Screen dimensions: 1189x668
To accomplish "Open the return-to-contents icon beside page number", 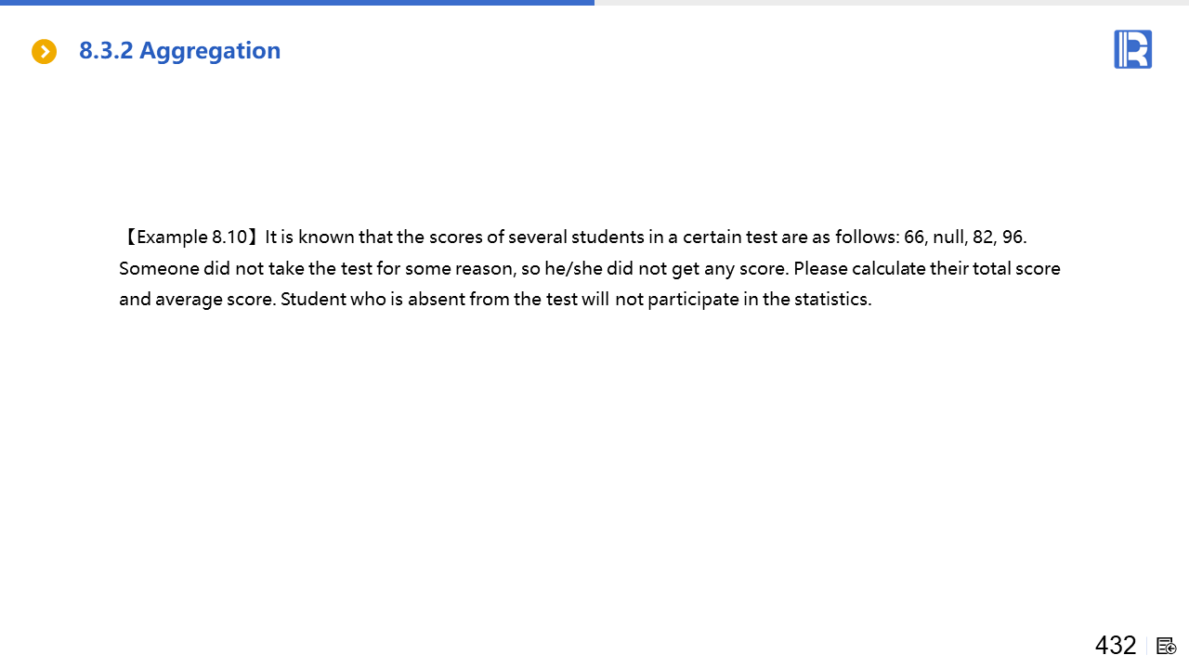I will (x=1167, y=646).
